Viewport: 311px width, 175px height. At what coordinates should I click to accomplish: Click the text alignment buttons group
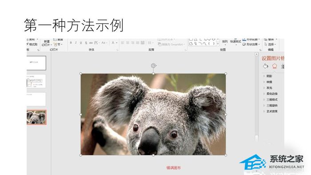click(132, 43)
